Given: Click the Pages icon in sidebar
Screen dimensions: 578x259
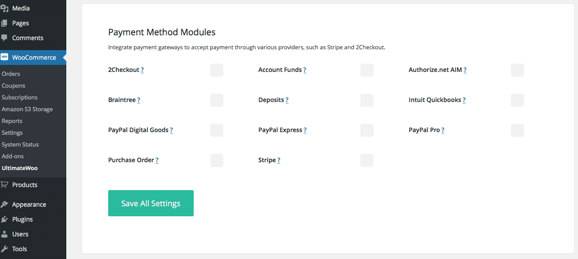Looking at the screenshot, I should coord(4,23).
